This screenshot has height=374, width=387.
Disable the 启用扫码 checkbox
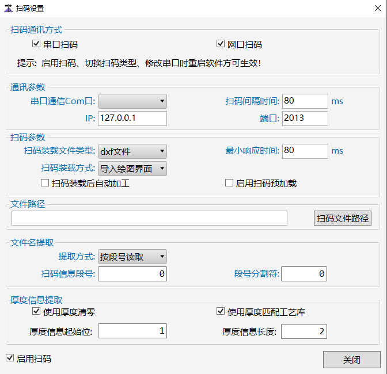tap(9, 358)
